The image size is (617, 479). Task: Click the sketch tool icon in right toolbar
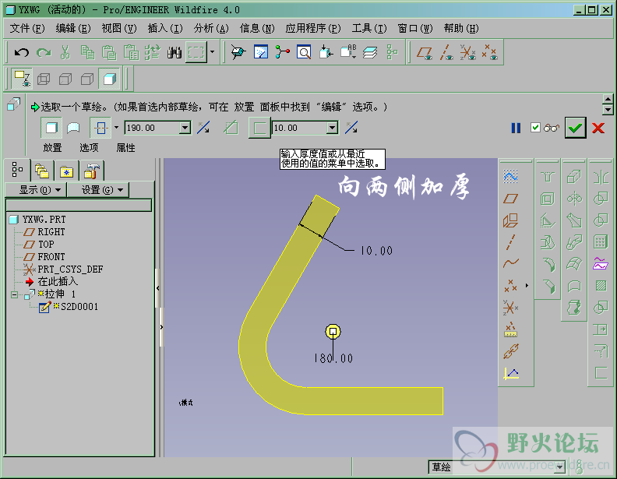click(x=510, y=177)
